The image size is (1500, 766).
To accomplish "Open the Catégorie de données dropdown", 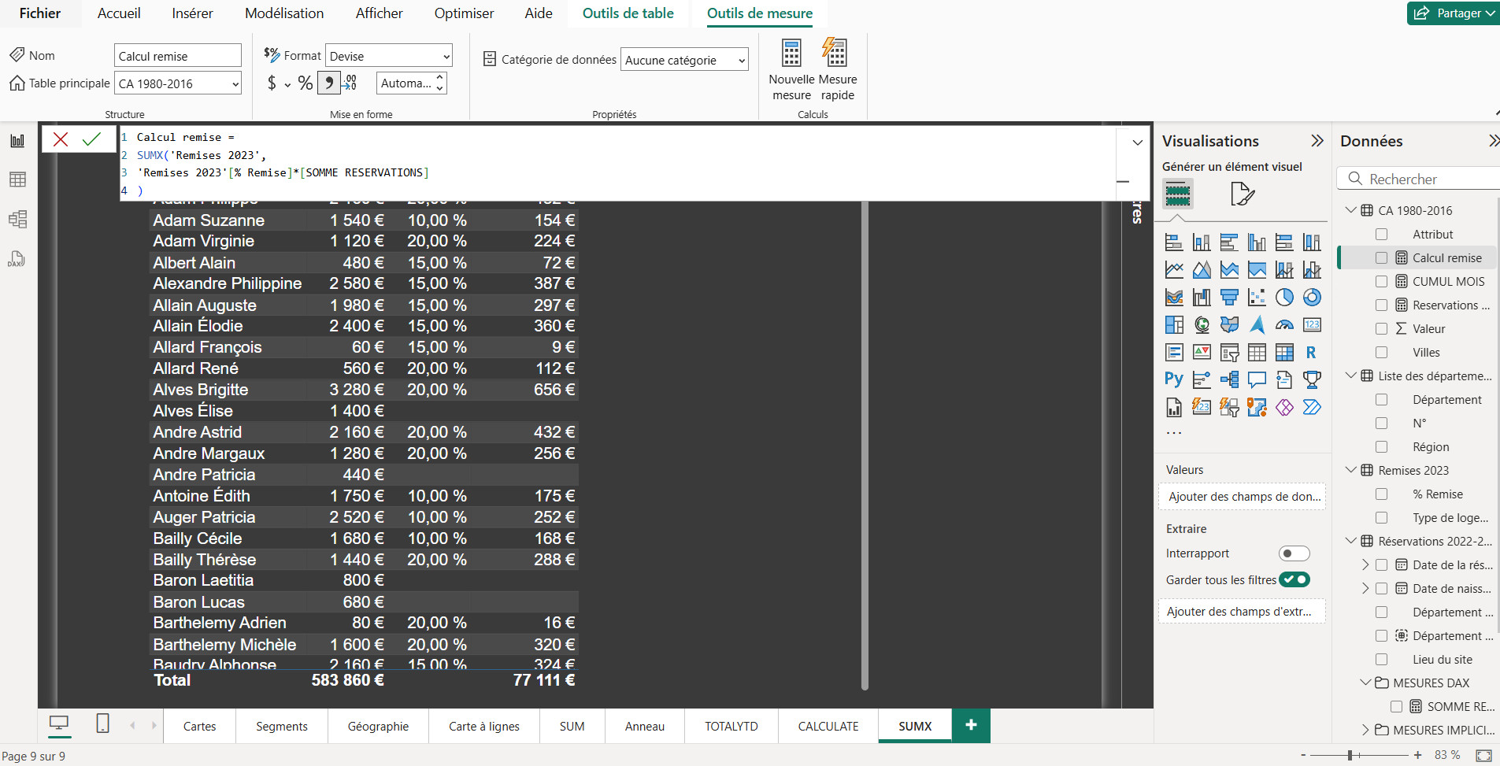I will 684,60.
